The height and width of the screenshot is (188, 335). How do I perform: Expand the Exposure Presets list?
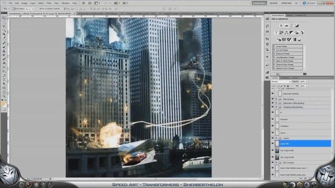(274, 53)
